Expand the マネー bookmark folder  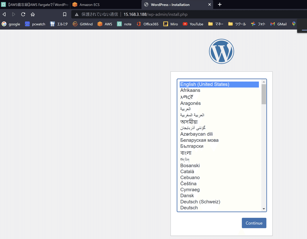pyautogui.click(x=216, y=24)
